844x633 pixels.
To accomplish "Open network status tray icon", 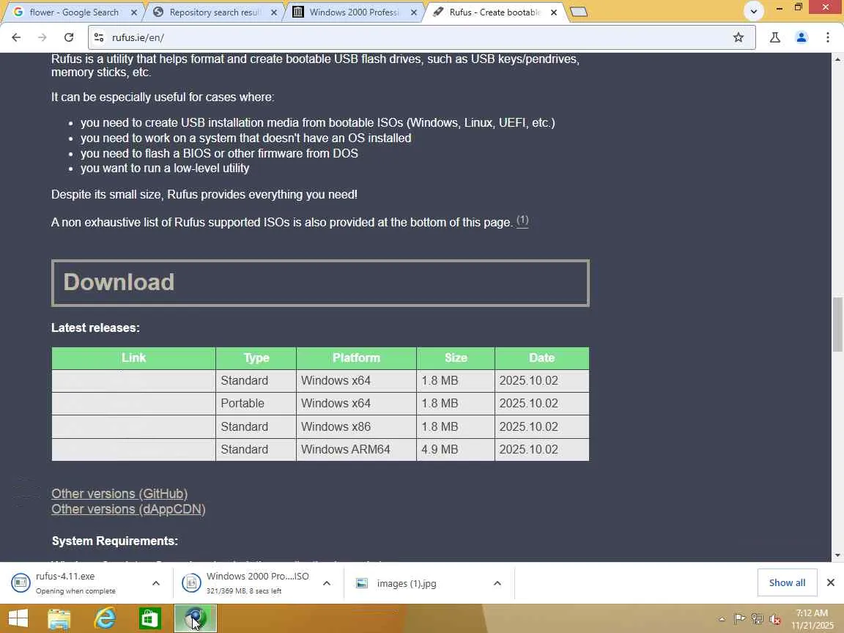I will click(757, 619).
